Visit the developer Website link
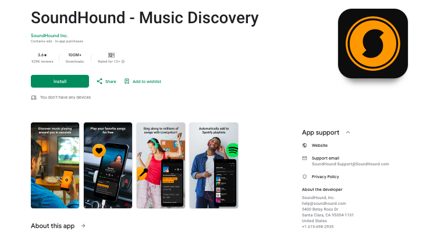Image resolution: width=437 pixels, height=235 pixels. (x=319, y=145)
